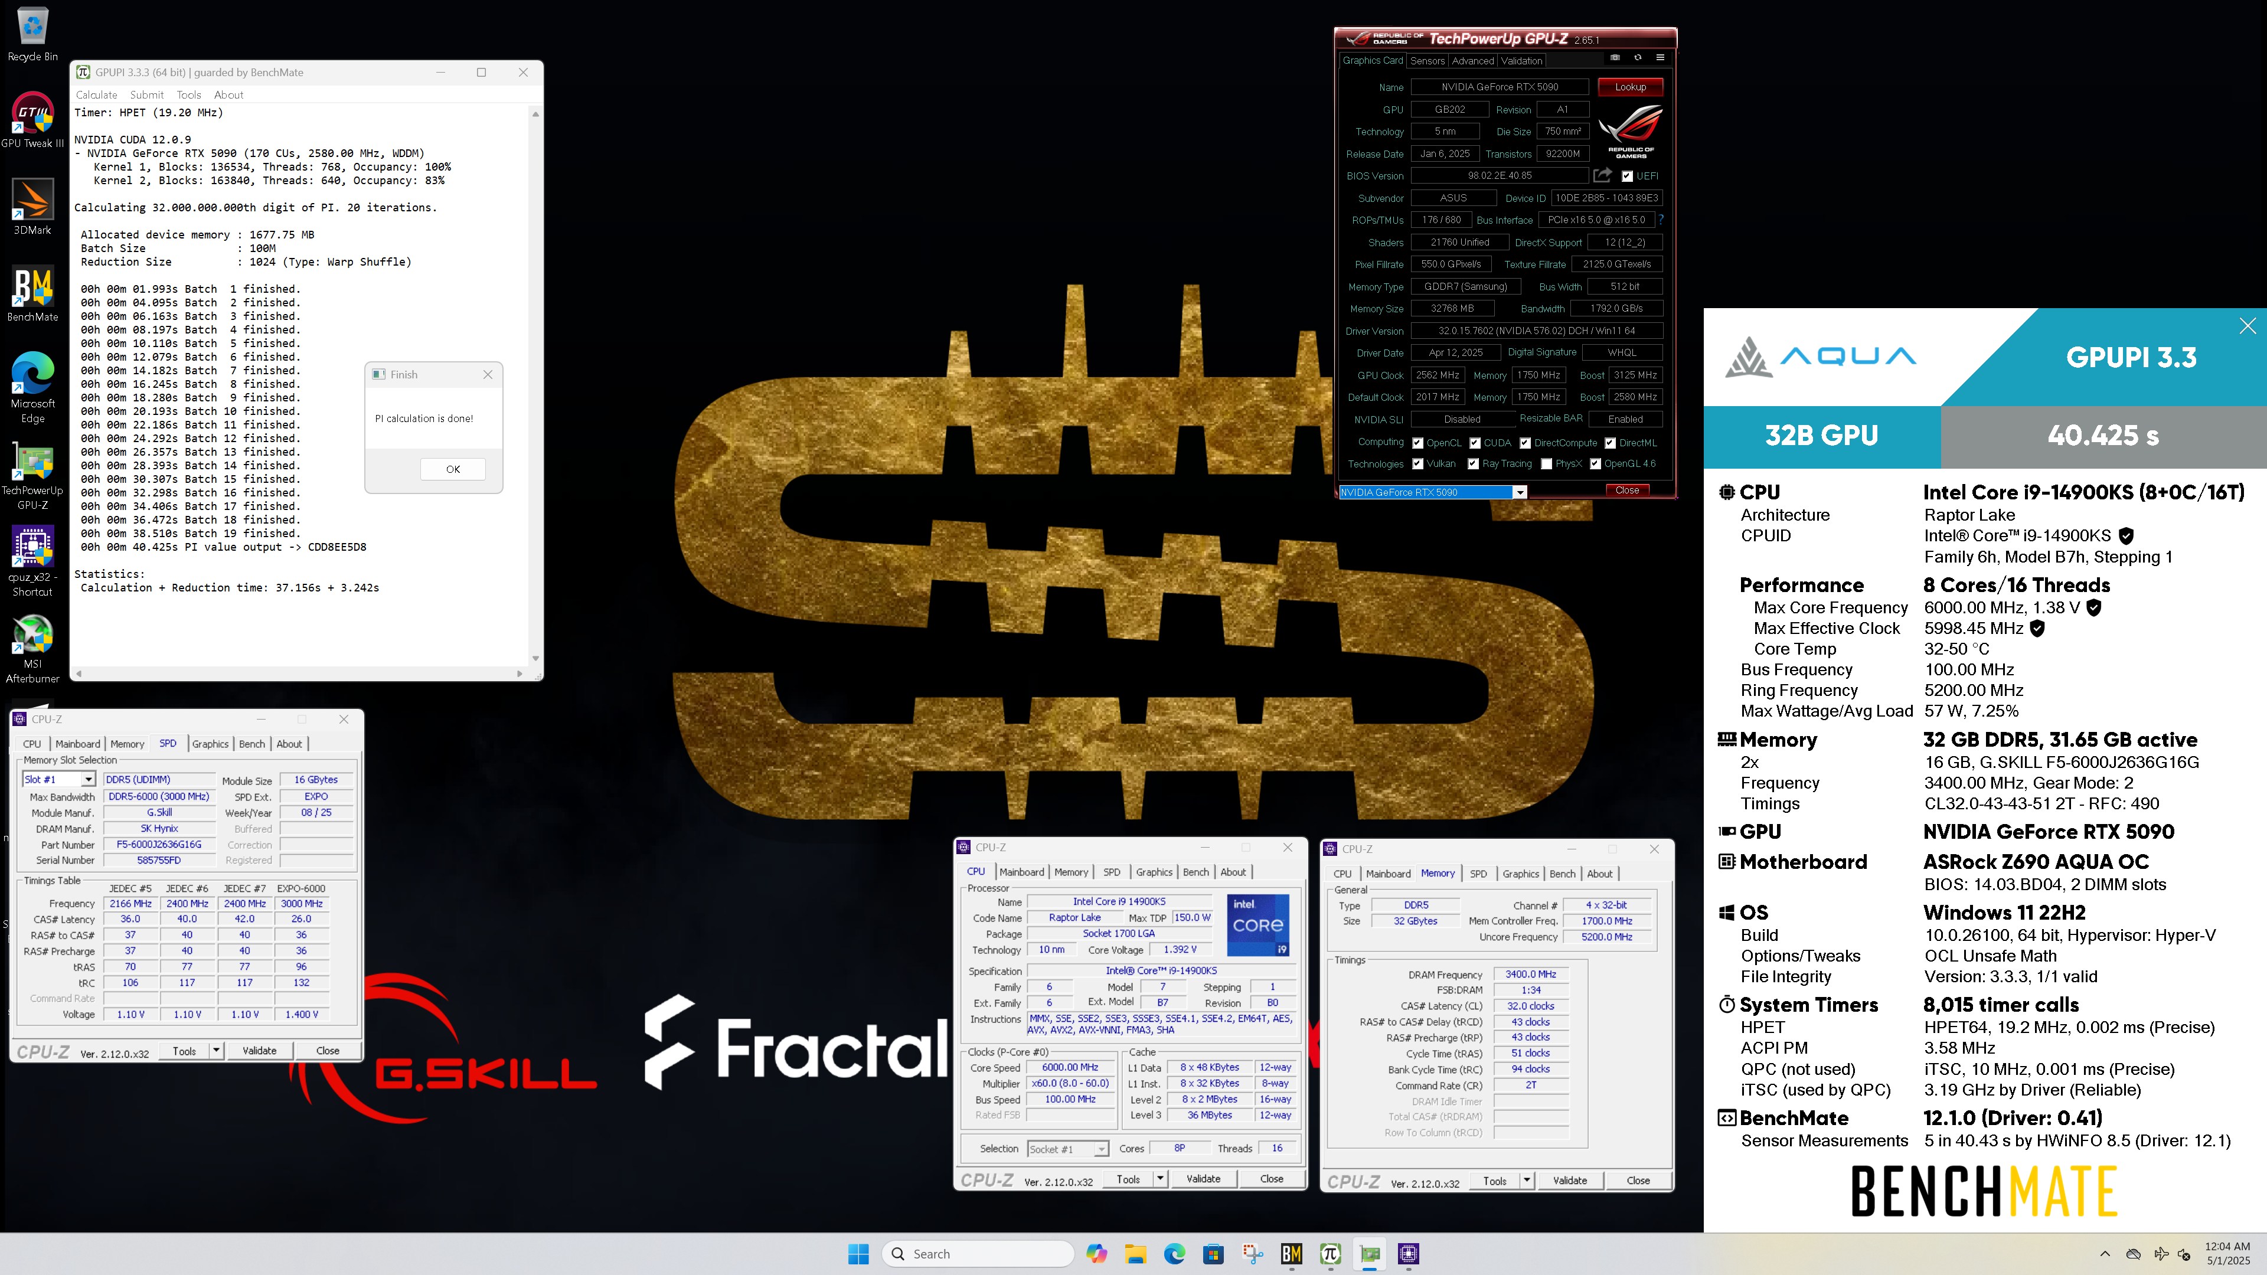Toggle the OpenCL checkbox

[1417, 443]
